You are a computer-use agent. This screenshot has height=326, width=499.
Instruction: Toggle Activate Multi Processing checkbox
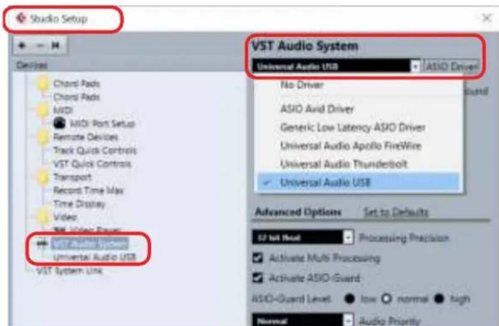coord(258,257)
